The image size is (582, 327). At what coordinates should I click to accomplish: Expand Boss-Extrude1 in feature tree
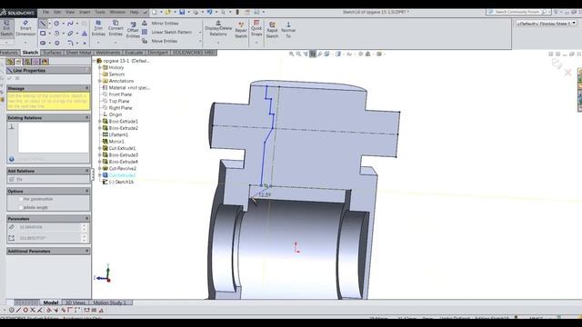point(99,121)
